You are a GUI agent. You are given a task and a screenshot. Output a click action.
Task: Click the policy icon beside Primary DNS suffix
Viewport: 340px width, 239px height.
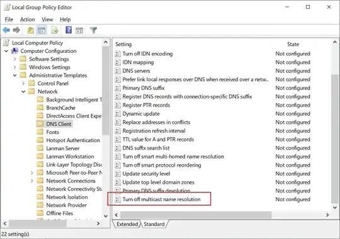tap(118, 88)
